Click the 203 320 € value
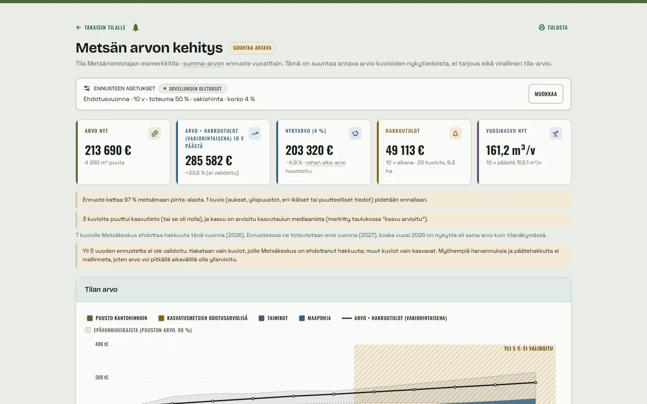This screenshot has height=404, width=647. [309, 150]
